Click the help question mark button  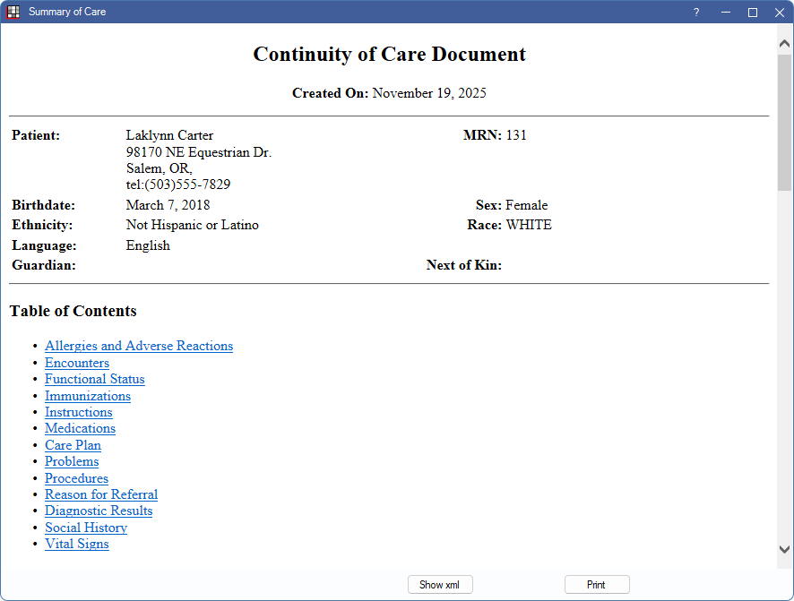point(696,12)
